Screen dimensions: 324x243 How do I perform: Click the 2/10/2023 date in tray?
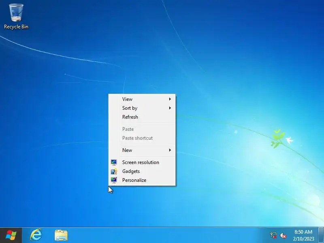(x=303, y=239)
